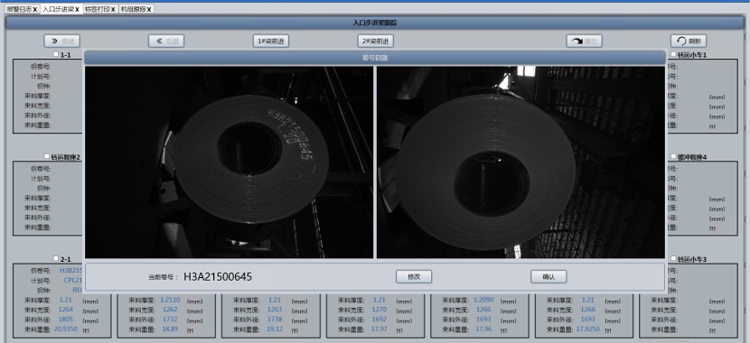Screen dimensions: 750x343
Task: Close the 报警日志 tab with its X
Action: tap(35, 10)
